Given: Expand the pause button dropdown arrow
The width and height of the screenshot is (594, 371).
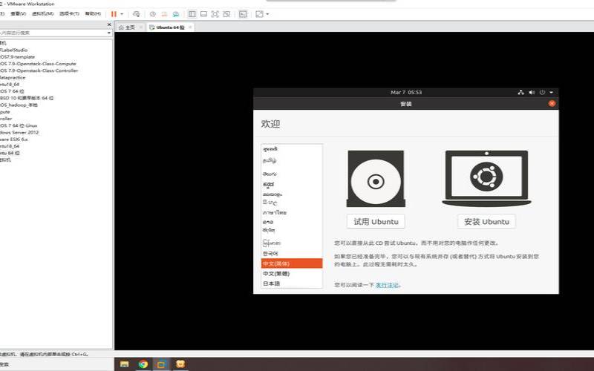Looking at the screenshot, I should (122, 14).
